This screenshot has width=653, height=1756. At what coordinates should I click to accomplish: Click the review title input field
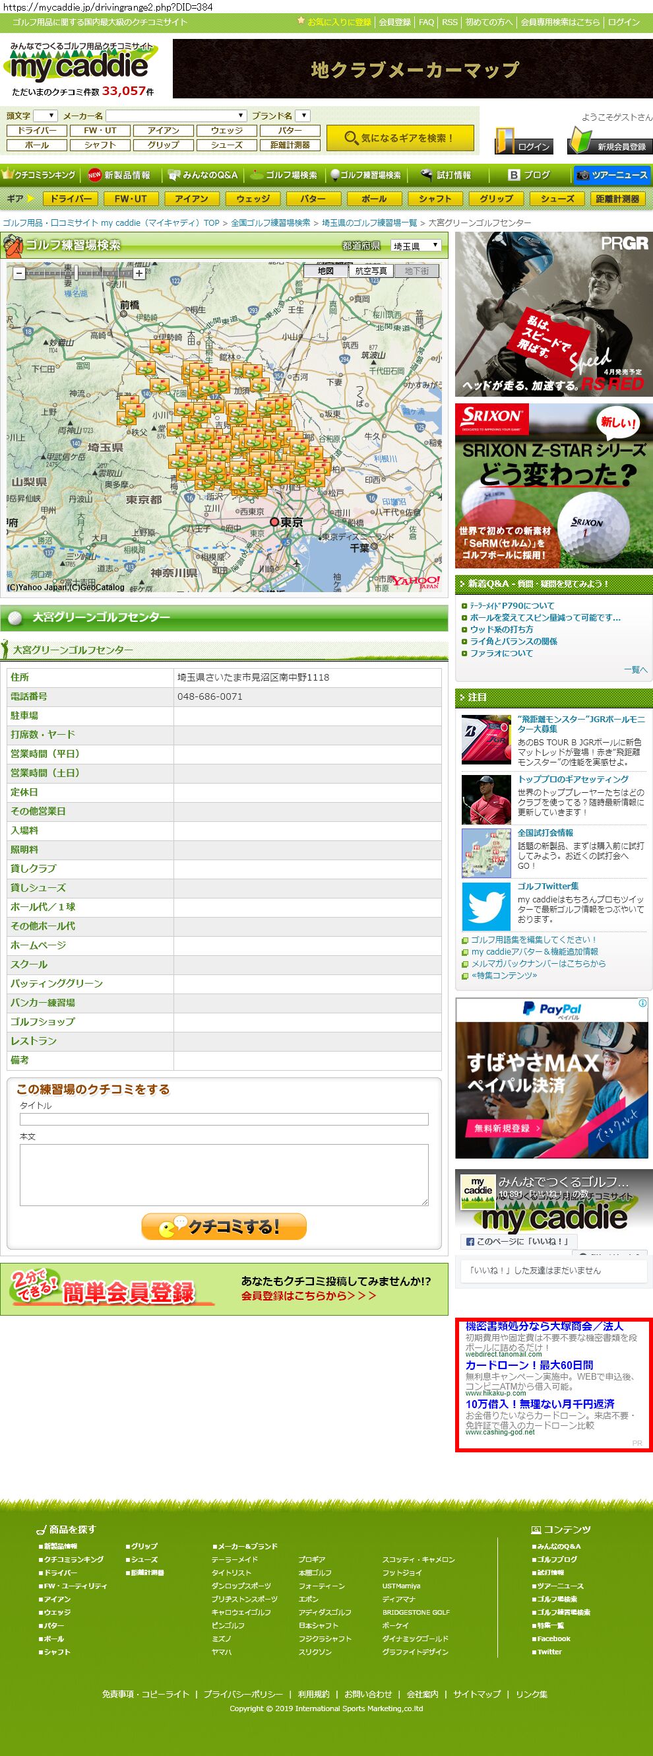(224, 1120)
